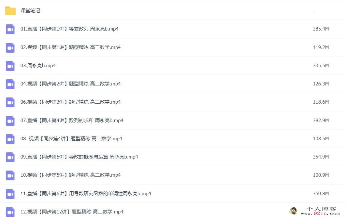This screenshot has width=346, height=218.
Task: Click video icon for 10.视频 同步第5讲
Action: pyautogui.click(x=10, y=175)
